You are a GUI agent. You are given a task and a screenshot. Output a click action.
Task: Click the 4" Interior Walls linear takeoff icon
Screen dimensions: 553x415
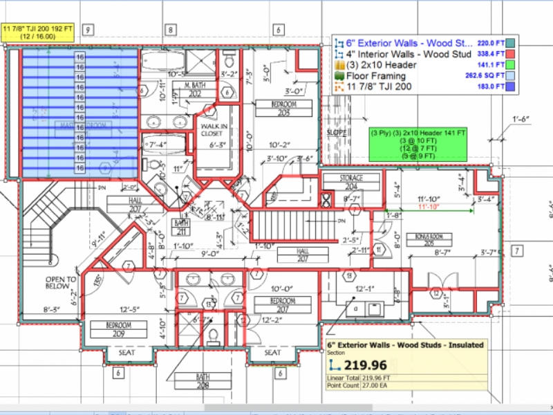coord(339,54)
